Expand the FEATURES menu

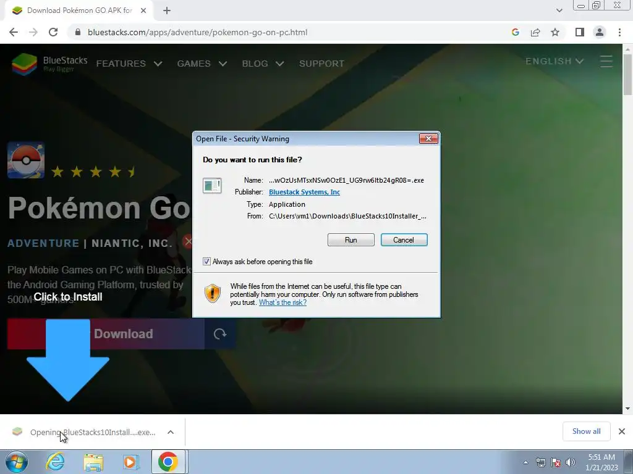pyautogui.click(x=129, y=64)
